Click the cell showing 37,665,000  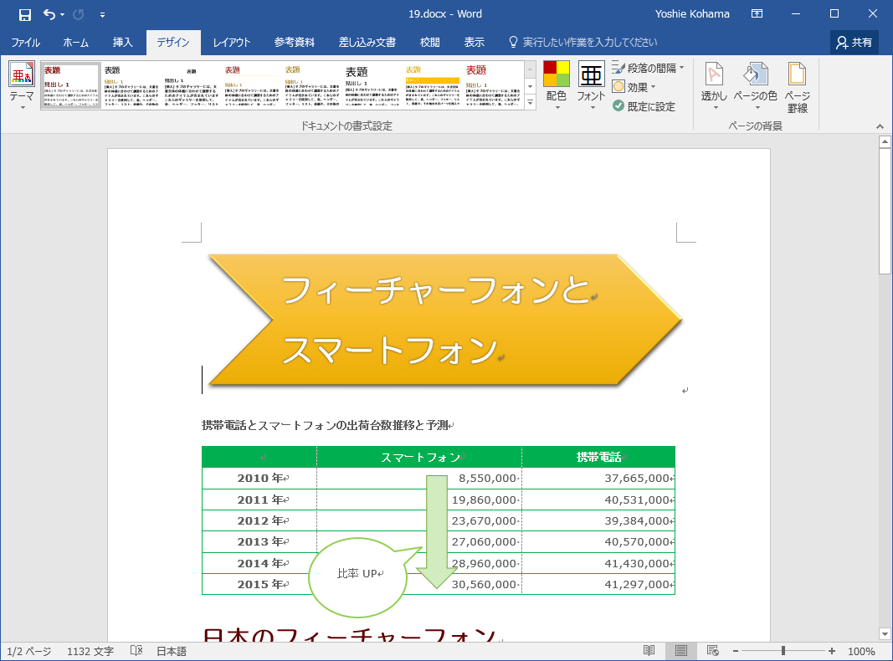tap(598, 479)
